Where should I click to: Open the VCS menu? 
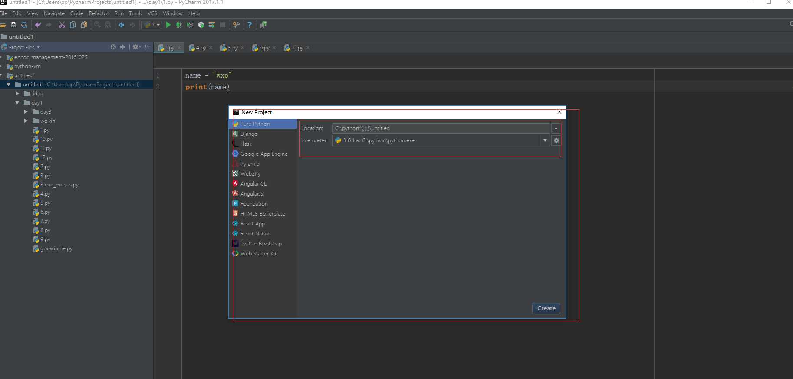(x=152, y=13)
